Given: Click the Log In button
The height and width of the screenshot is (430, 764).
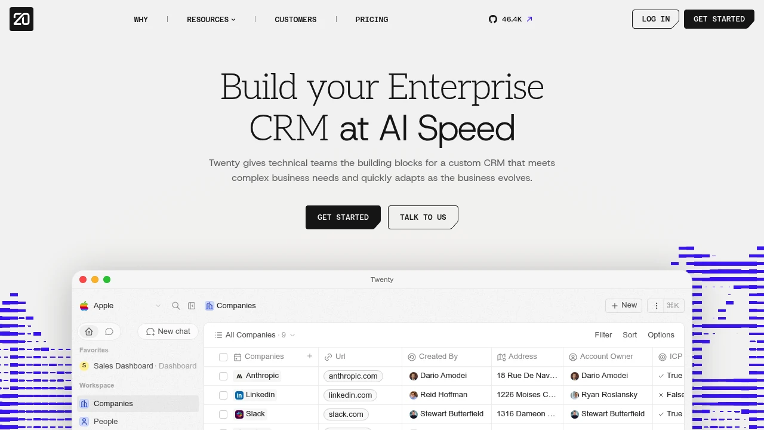Looking at the screenshot, I should point(655,19).
